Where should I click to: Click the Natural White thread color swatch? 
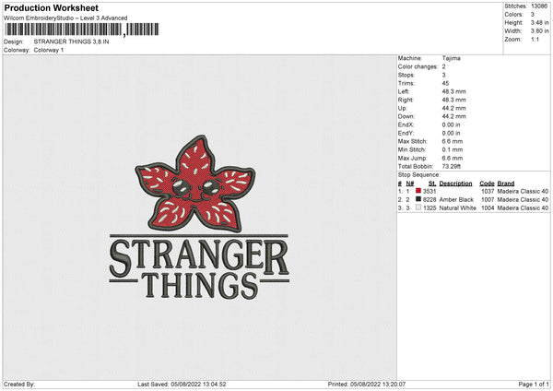click(x=418, y=207)
